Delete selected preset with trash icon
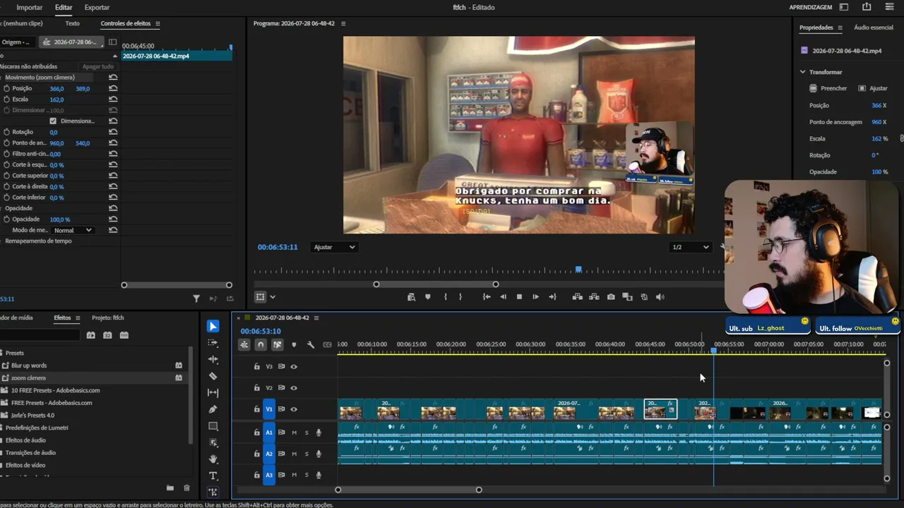The height and width of the screenshot is (508, 904). (186, 488)
